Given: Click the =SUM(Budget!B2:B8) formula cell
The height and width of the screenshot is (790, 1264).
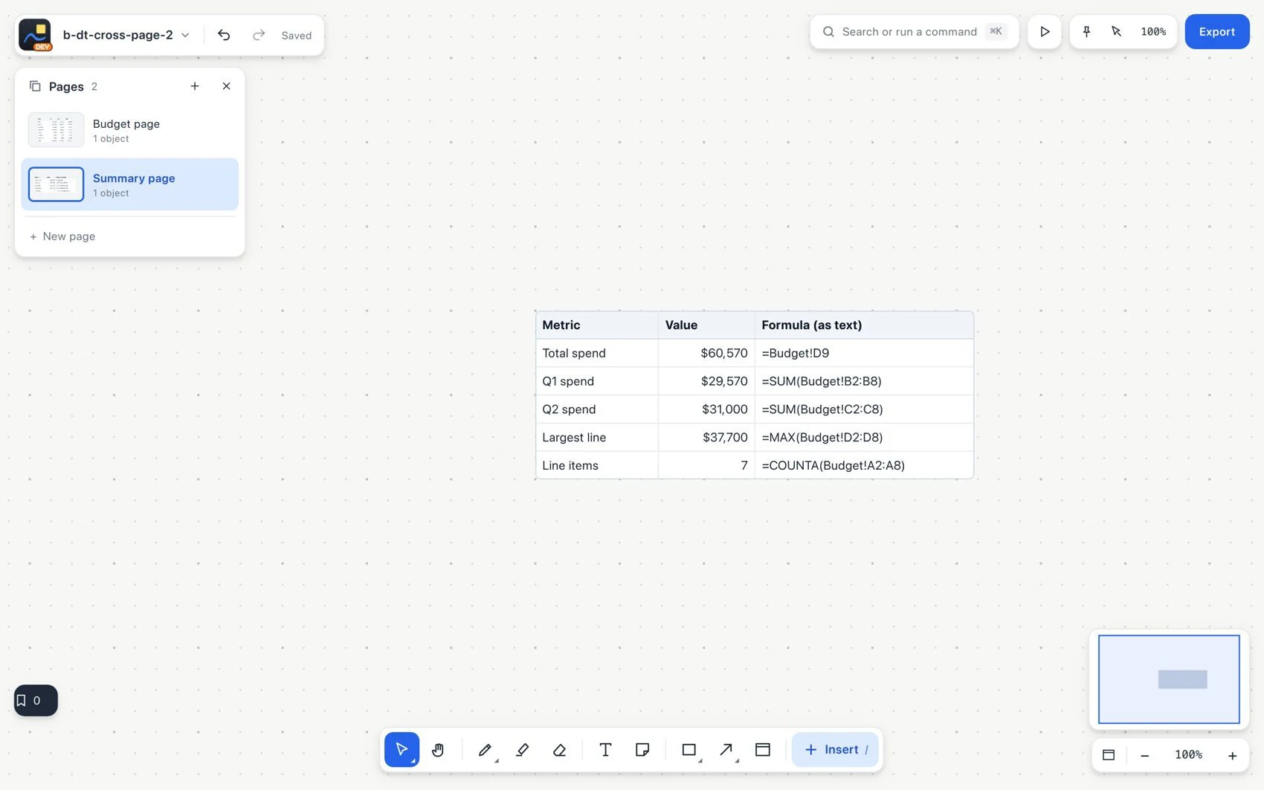Looking at the screenshot, I should [864, 381].
